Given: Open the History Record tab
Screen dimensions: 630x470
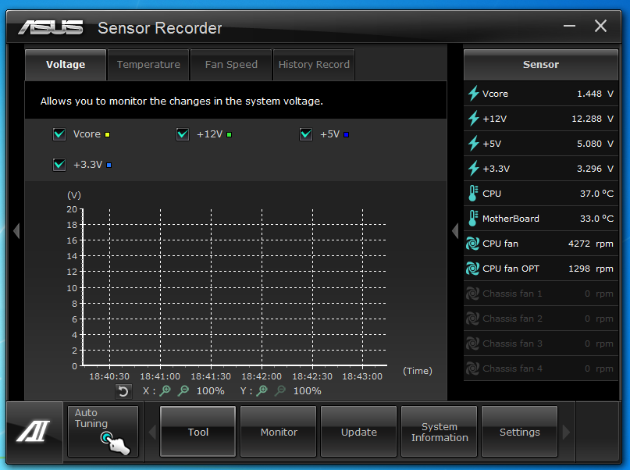Looking at the screenshot, I should [x=314, y=65].
